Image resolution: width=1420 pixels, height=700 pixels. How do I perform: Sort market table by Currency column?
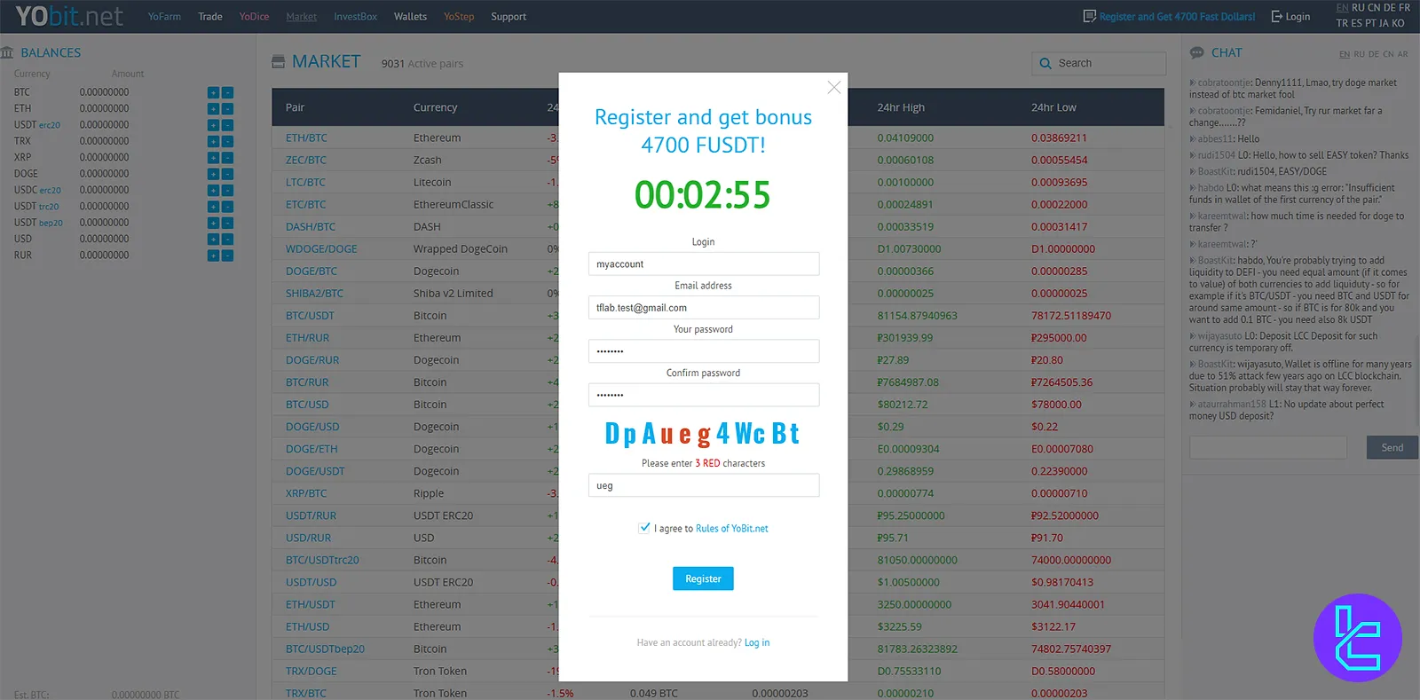[435, 107]
